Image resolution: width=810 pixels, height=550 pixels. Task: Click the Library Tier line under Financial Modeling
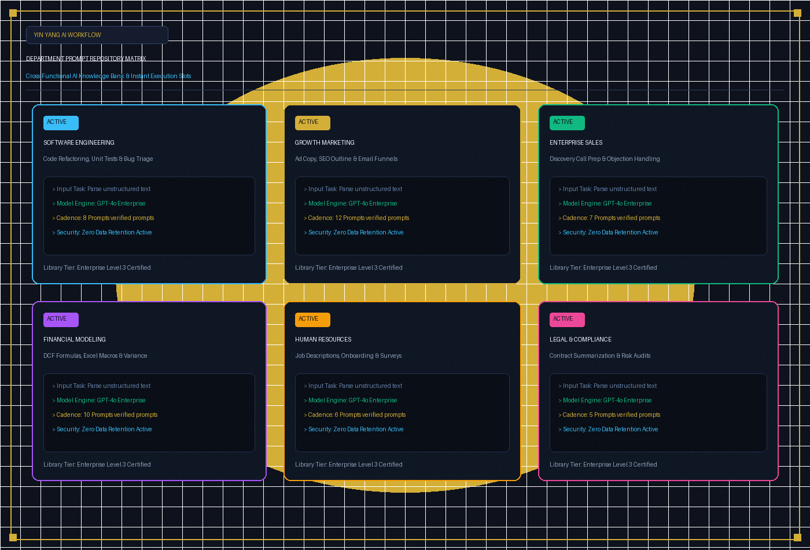(97, 465)
